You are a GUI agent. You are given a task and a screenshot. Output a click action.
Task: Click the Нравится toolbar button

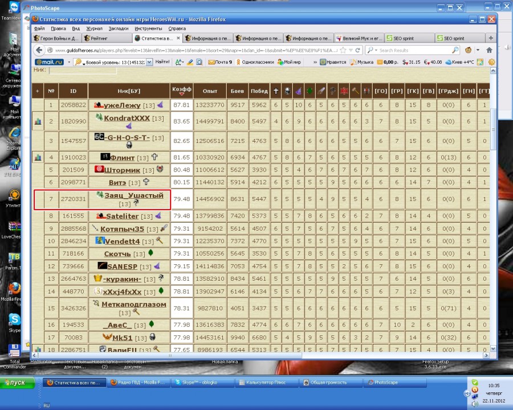pos(333,62)
